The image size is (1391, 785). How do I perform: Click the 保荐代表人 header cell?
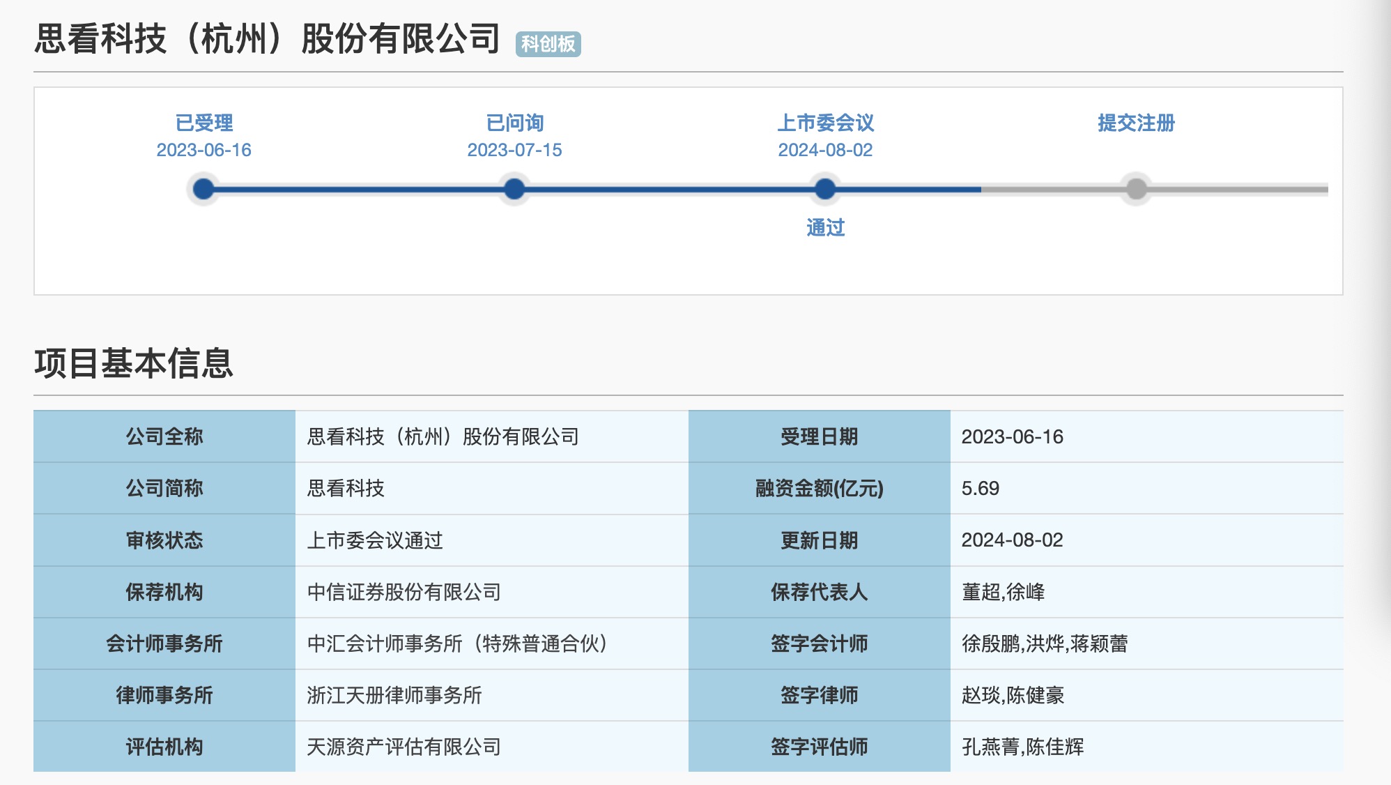819,592
